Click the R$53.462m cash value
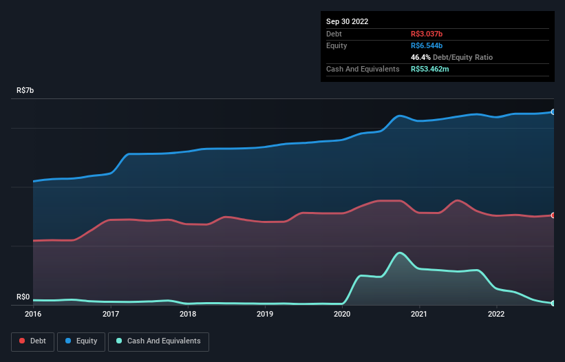The width and height of the screenshot is (565, 362). 430,69
